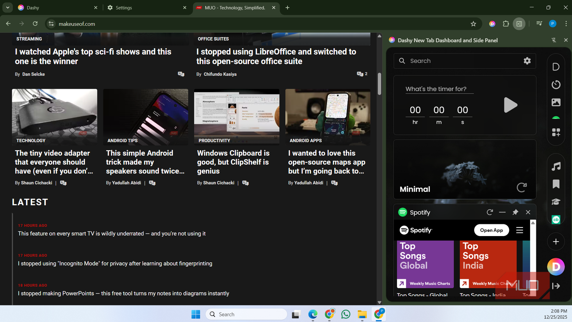The image size is (572, 322).
Task: Open the ClipShelf article link
Action: (x=233, y=162)
